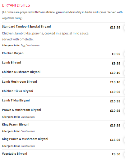
Task: Click the Biryani Dishes section heading
Action: (x=16, y=5)
